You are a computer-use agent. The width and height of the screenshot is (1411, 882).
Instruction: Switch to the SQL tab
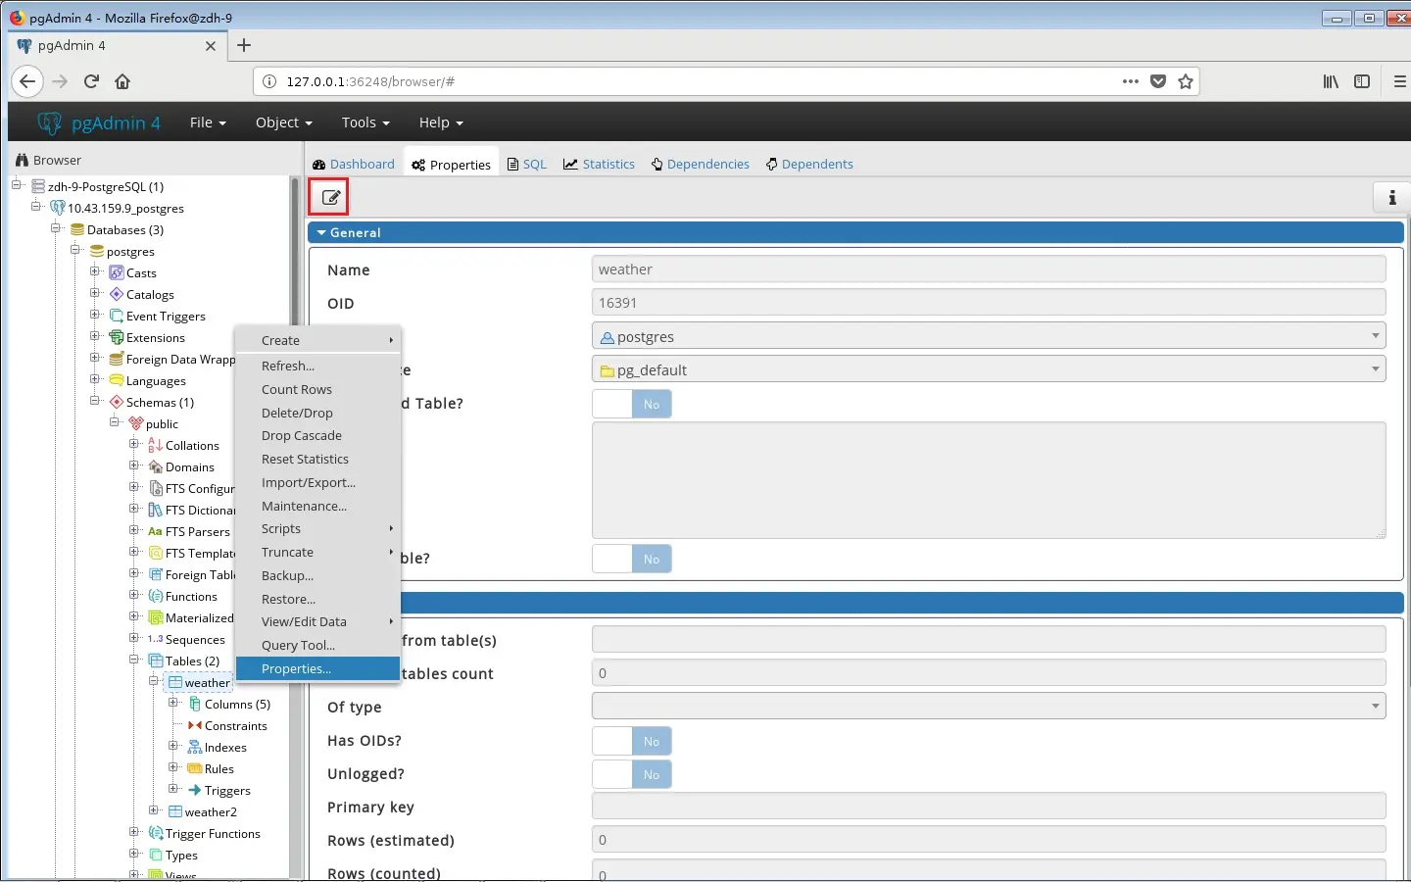[527, 164]
